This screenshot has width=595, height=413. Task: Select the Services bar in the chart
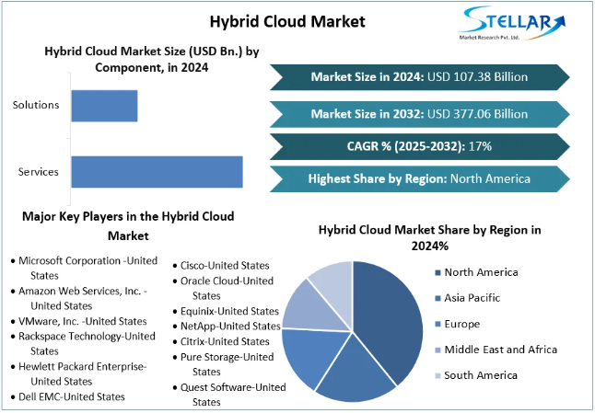157,172
